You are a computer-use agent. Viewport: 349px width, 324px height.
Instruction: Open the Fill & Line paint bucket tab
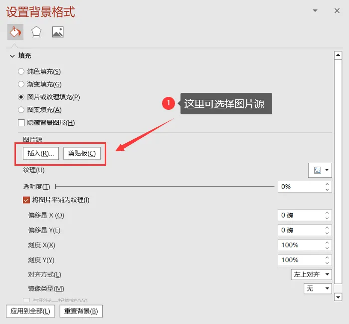(x=15, y=32)
